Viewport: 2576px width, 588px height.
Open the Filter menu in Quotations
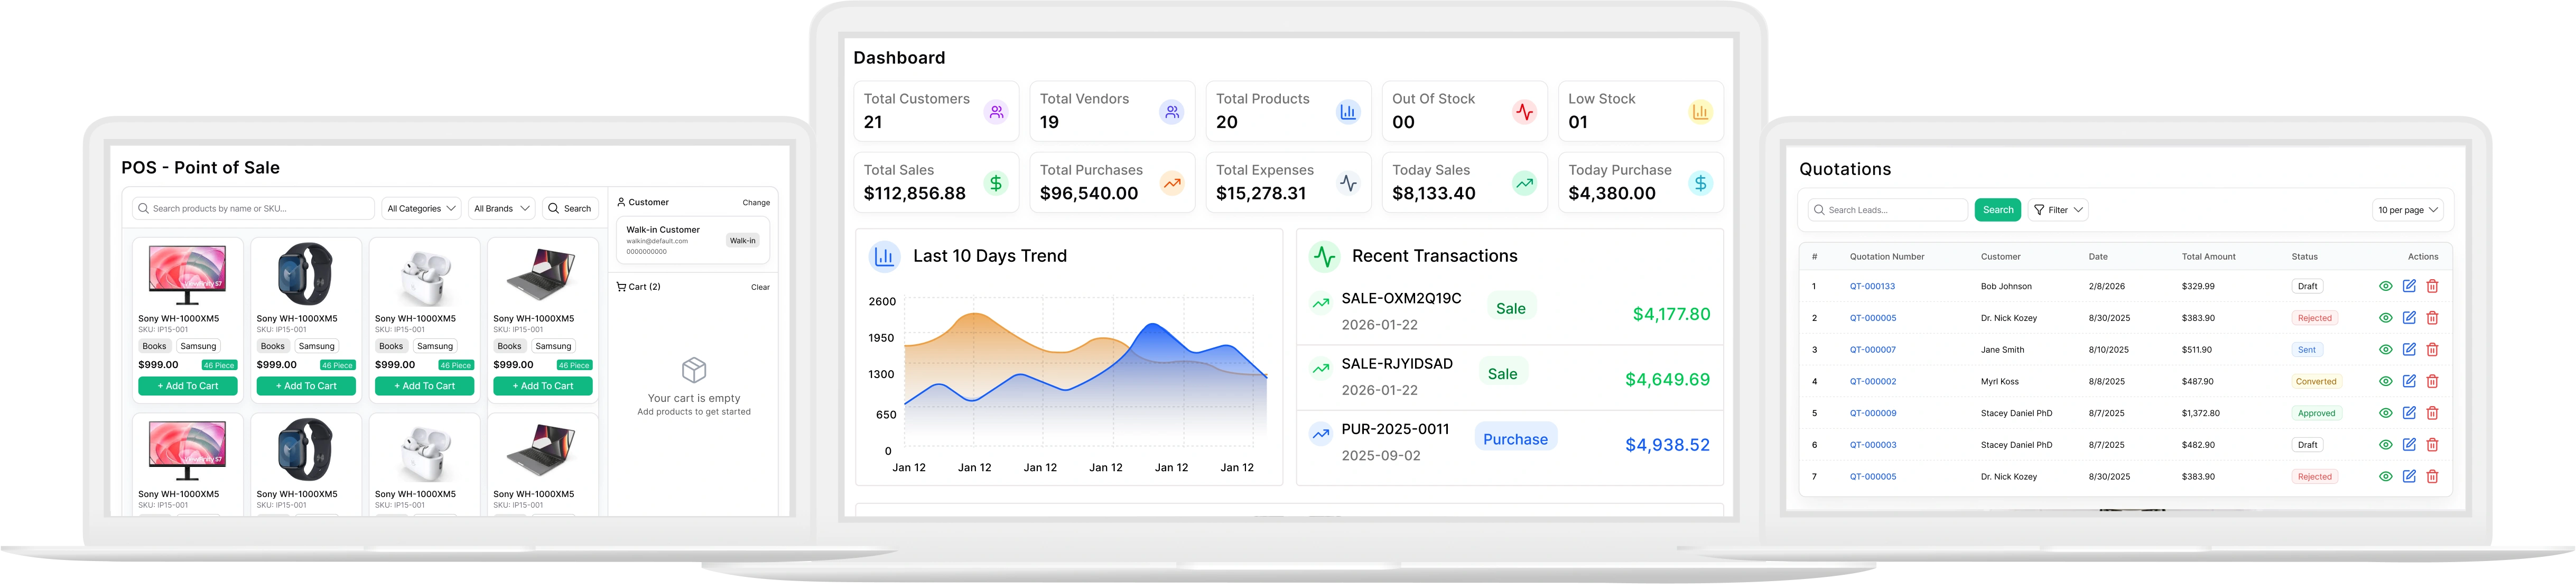tap(2058, 210)
